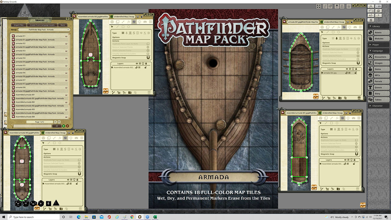Screen dimensions: 391x220
Task: Select the paint drawing tool icon
Action: [123, 22]
